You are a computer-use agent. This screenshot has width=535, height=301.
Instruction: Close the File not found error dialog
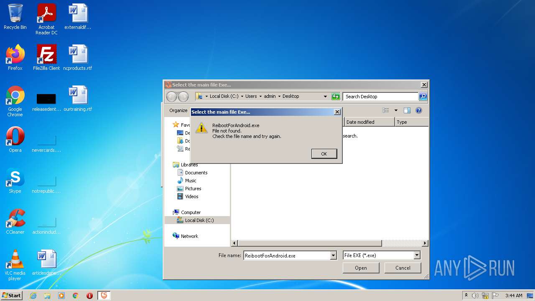click(x=337, y=112)
